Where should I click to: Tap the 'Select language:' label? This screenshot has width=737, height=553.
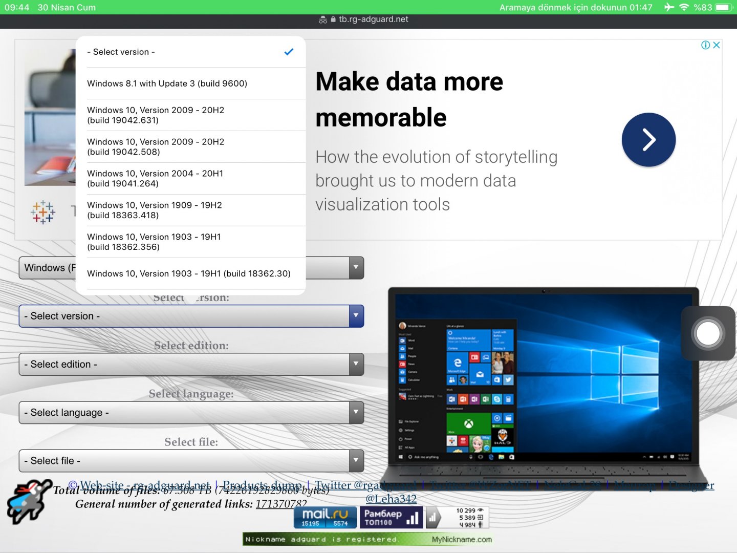click(191, 394)
